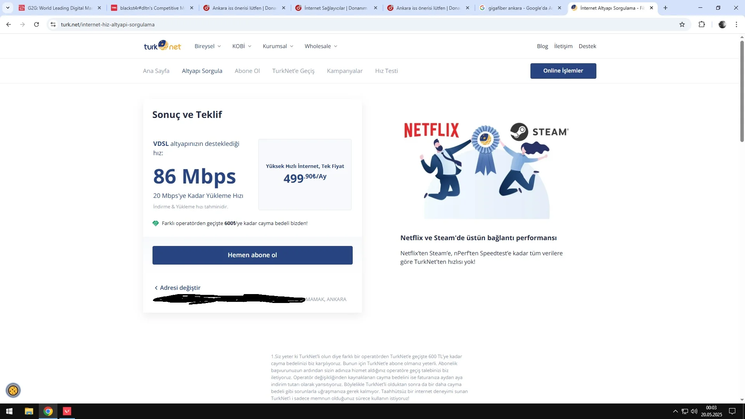This screenshot has width=745, height=419.
Task: Go back to the previous page
Action: pyautogui.click(x=9, y=24)
